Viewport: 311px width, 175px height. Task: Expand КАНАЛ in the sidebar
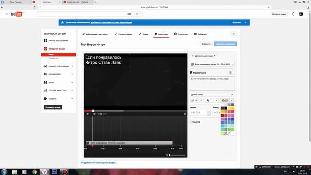click(58, 82)
